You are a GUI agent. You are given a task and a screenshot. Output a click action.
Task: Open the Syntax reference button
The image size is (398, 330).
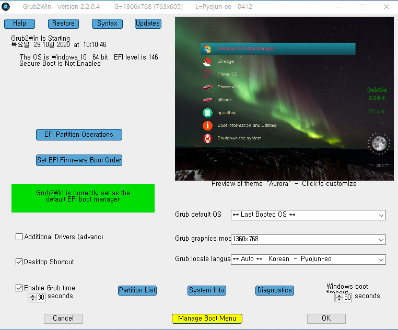pos(108,23)
